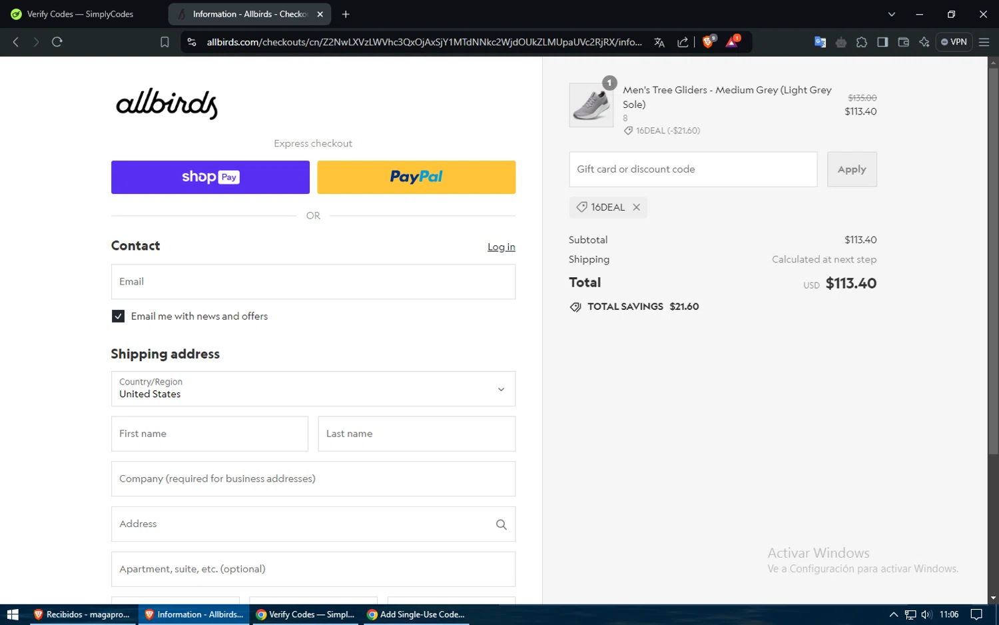Click the total price $113.40
Screen dimensions: 999x625
pos(851,283)
